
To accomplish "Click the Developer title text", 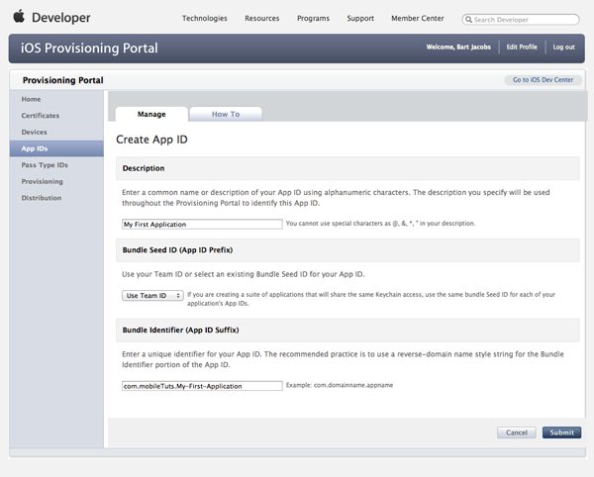I will [61, 18].
